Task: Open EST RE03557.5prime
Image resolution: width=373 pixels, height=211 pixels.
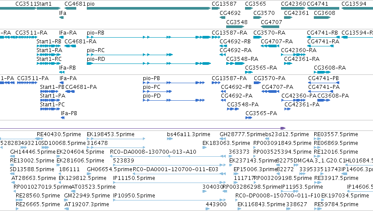Action: [x=336, y=134]
